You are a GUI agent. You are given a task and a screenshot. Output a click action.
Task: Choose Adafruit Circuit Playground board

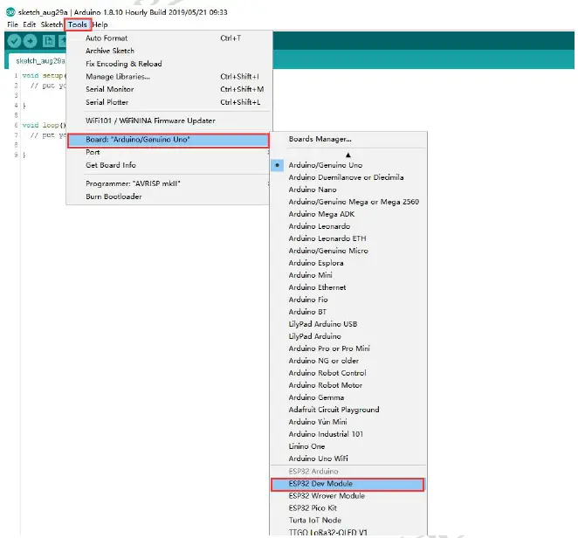click(348, 410)
